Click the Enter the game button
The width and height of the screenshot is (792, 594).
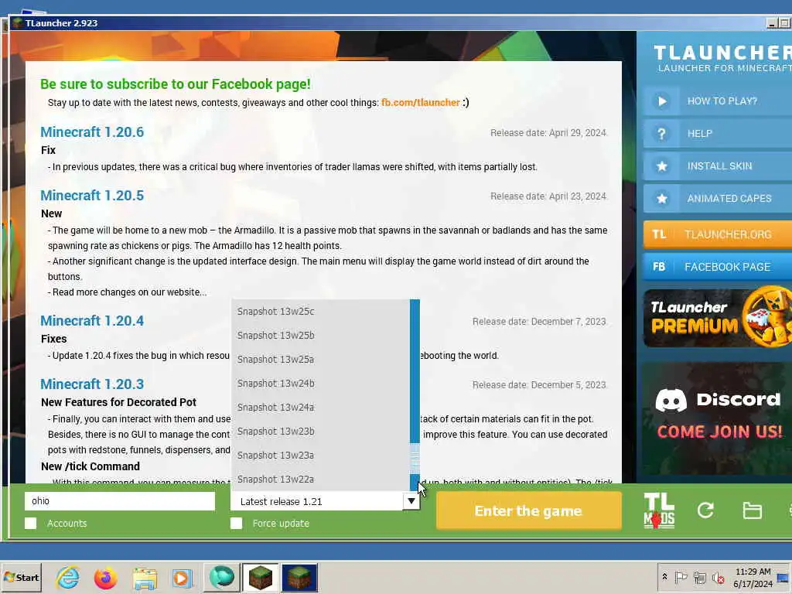click(x=528, y=510)
